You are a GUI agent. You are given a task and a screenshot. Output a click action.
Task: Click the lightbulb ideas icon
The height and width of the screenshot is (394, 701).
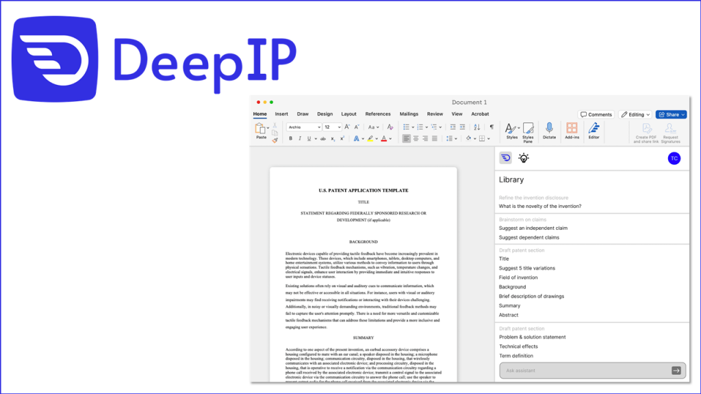pos(524,158)
